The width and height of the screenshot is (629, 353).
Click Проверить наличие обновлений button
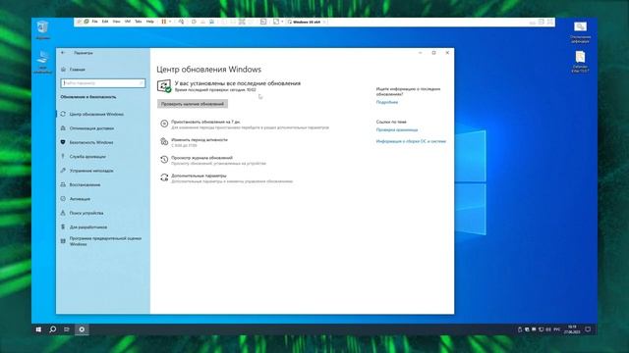tap(193, 104)
